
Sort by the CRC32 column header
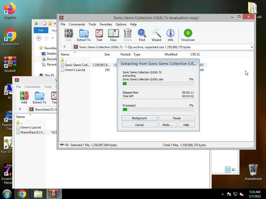198,54
